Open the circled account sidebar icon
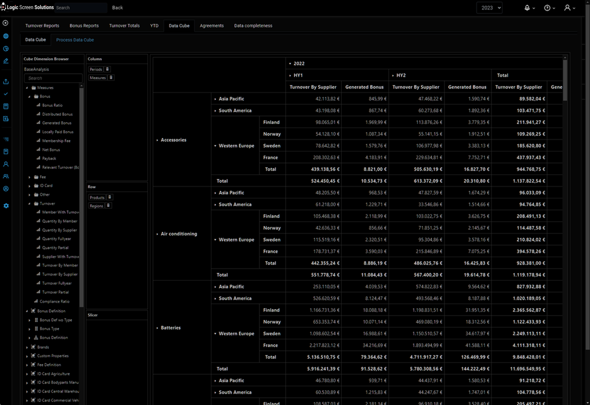Screen dimensions: 590x405 click(x=6, y=189)
